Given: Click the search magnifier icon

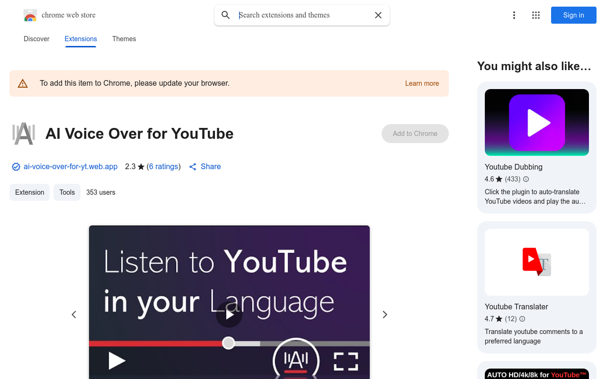Looking at the screenshot, I should 226,15.
